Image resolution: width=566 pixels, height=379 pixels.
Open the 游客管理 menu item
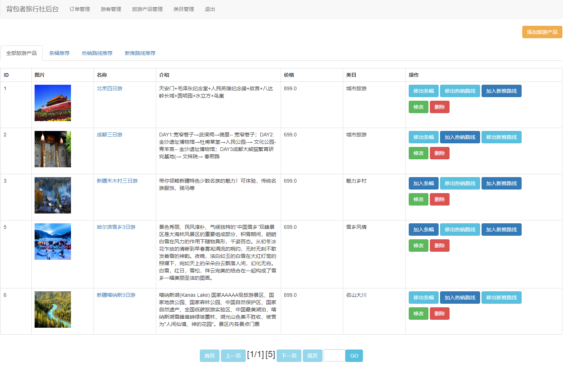pos(111,9)
